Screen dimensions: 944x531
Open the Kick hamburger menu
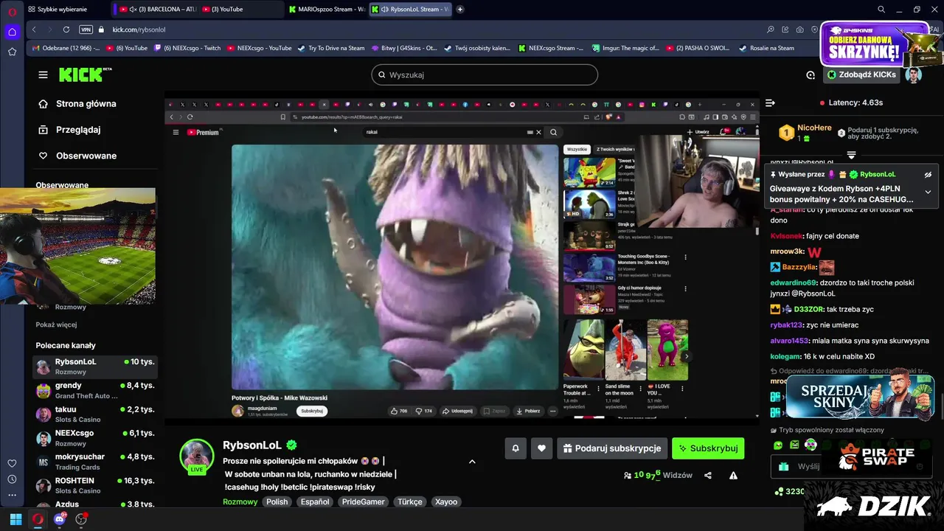click(x=43, y=74)
